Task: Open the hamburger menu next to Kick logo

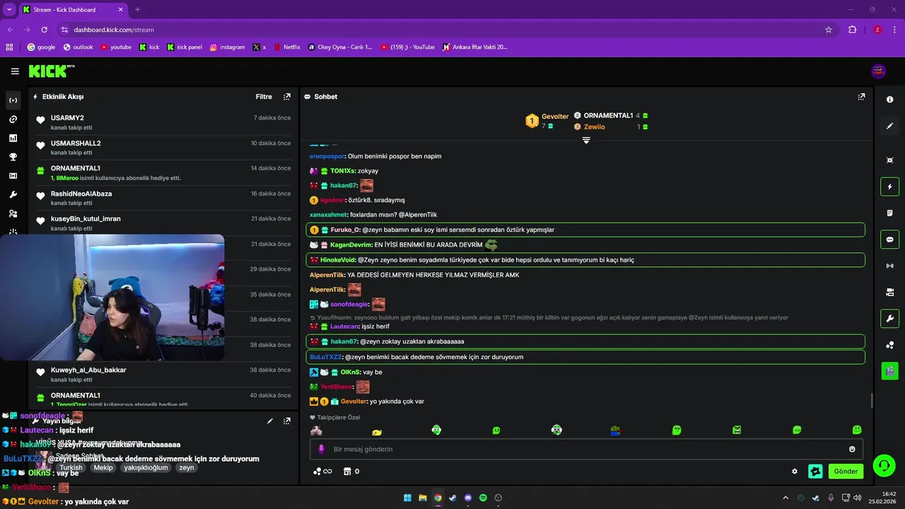Action: pos(15,71)
